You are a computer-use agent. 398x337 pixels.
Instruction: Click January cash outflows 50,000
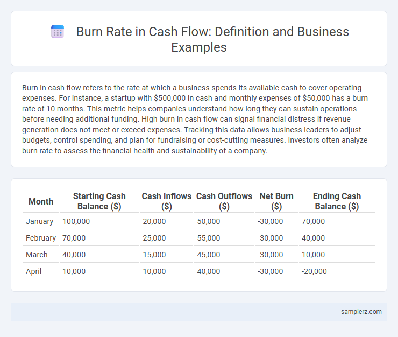coord(209,221)
